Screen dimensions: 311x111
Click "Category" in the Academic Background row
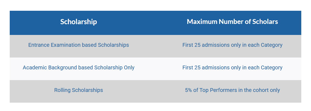point(272,67)
